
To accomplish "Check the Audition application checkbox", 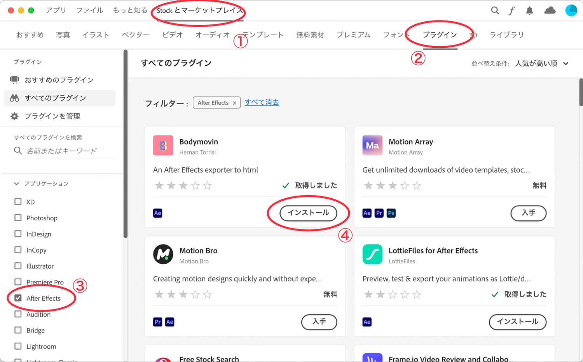I will tap(18, 314).
